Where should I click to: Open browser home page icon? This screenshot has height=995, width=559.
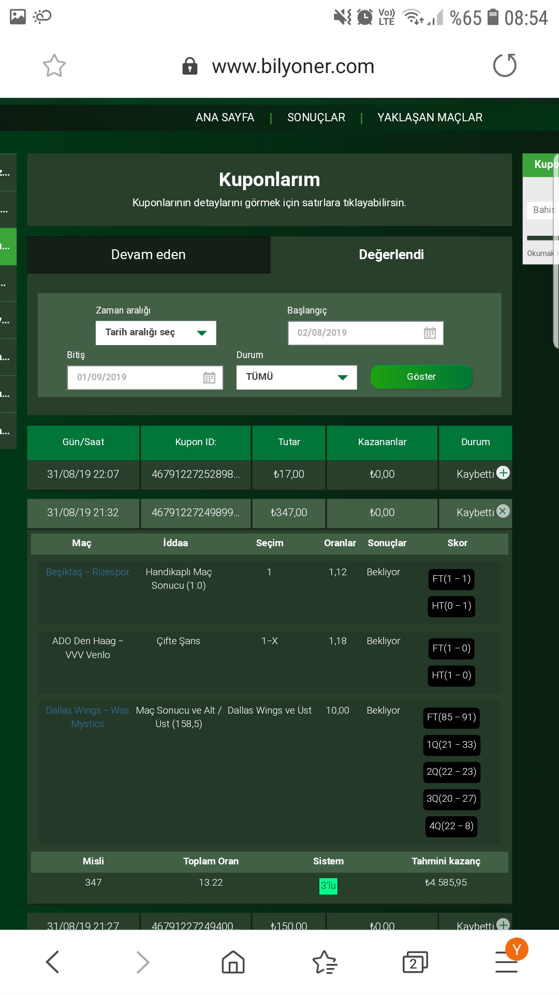coord(233,962)
